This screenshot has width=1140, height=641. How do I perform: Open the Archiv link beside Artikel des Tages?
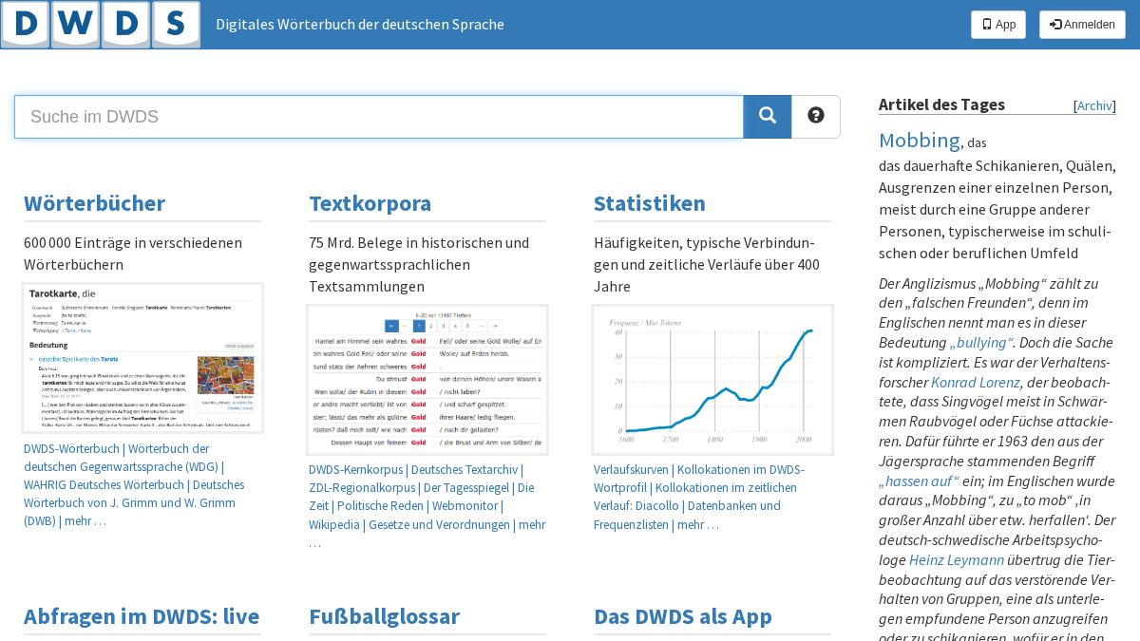tap(1094, 105)
